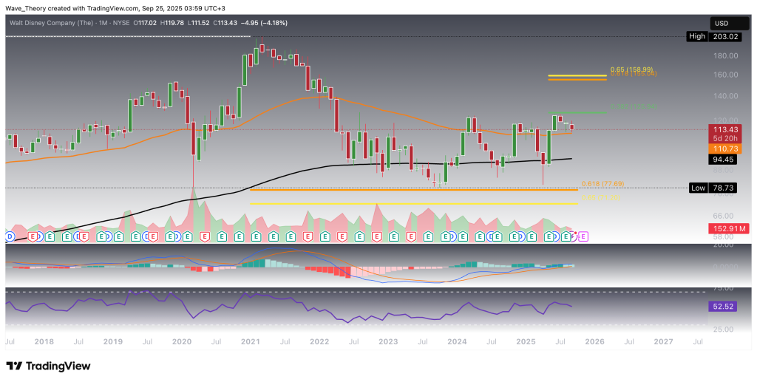The width and height of the screenshot is (757, 382).
Task: Click 2018 on the time axis
Action: 44,341
